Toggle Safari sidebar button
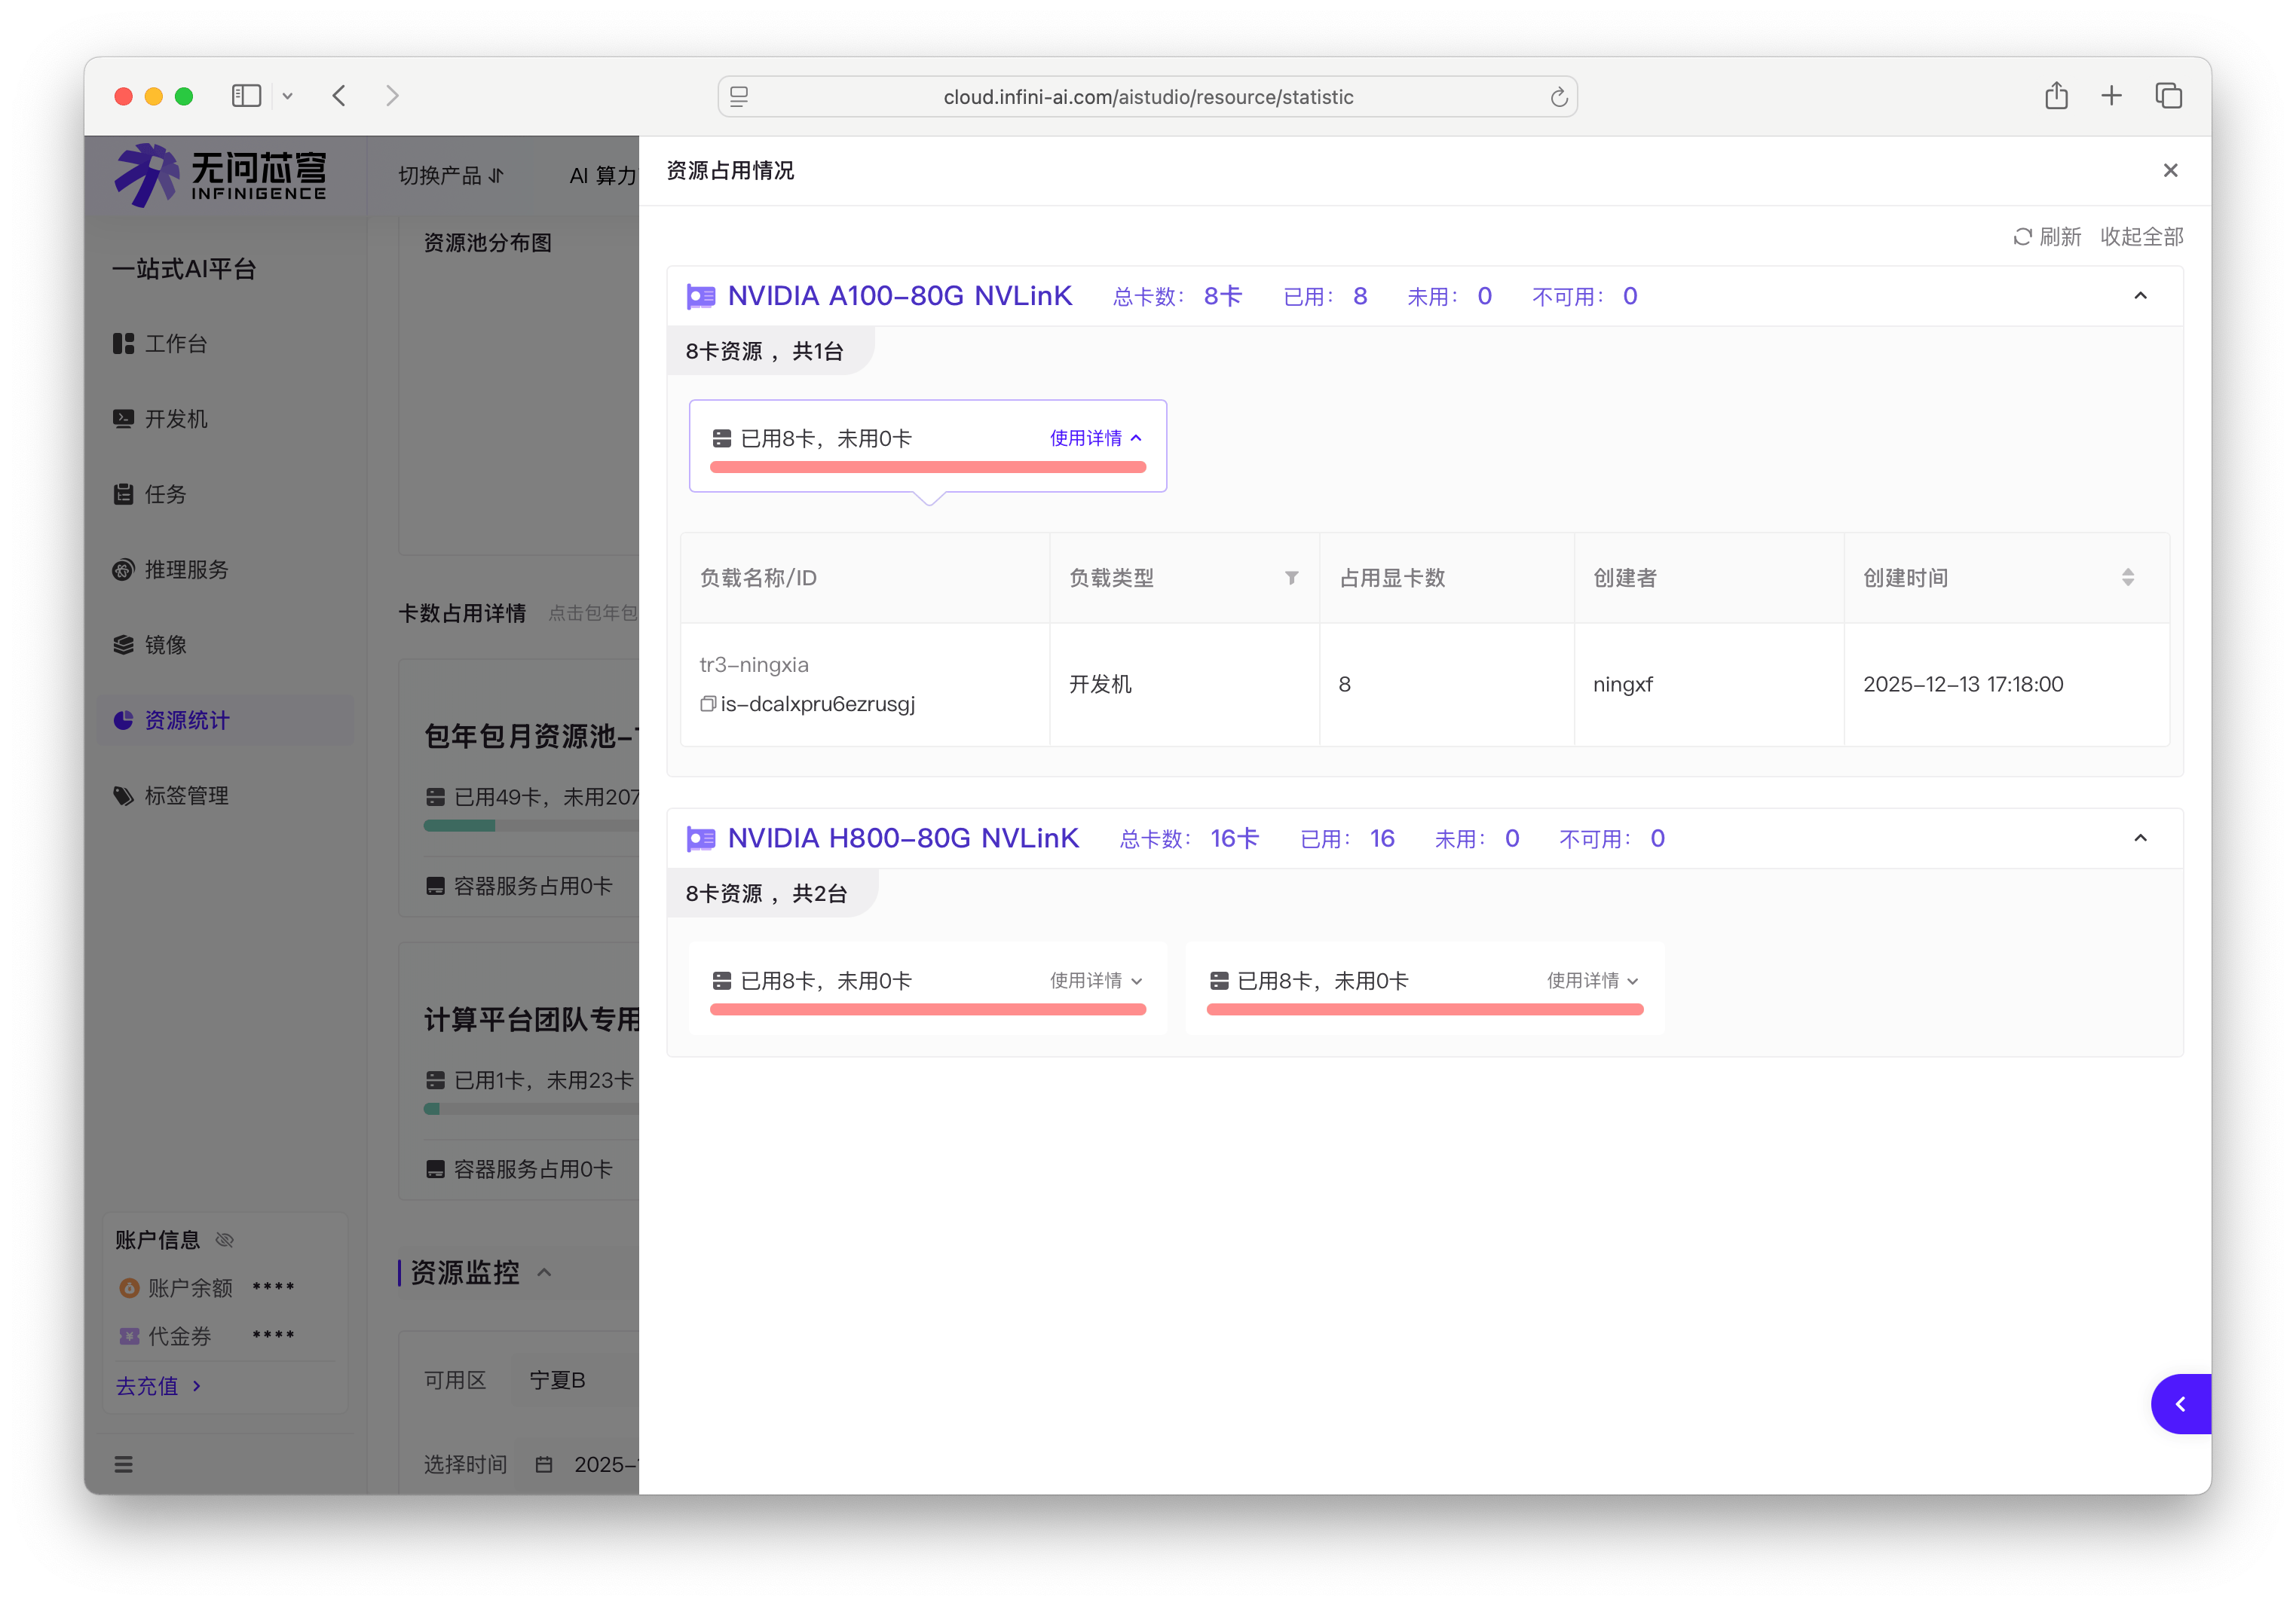 pyautogui.click(x=246, y=96)
